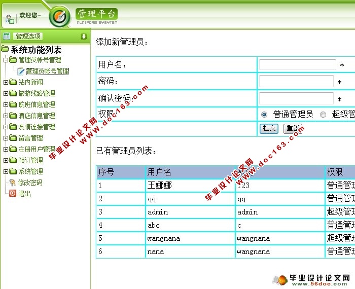355x289 pixels.
Task: Open 酒店信息管理 in the sidebar
Action: [x=37, y=116]
